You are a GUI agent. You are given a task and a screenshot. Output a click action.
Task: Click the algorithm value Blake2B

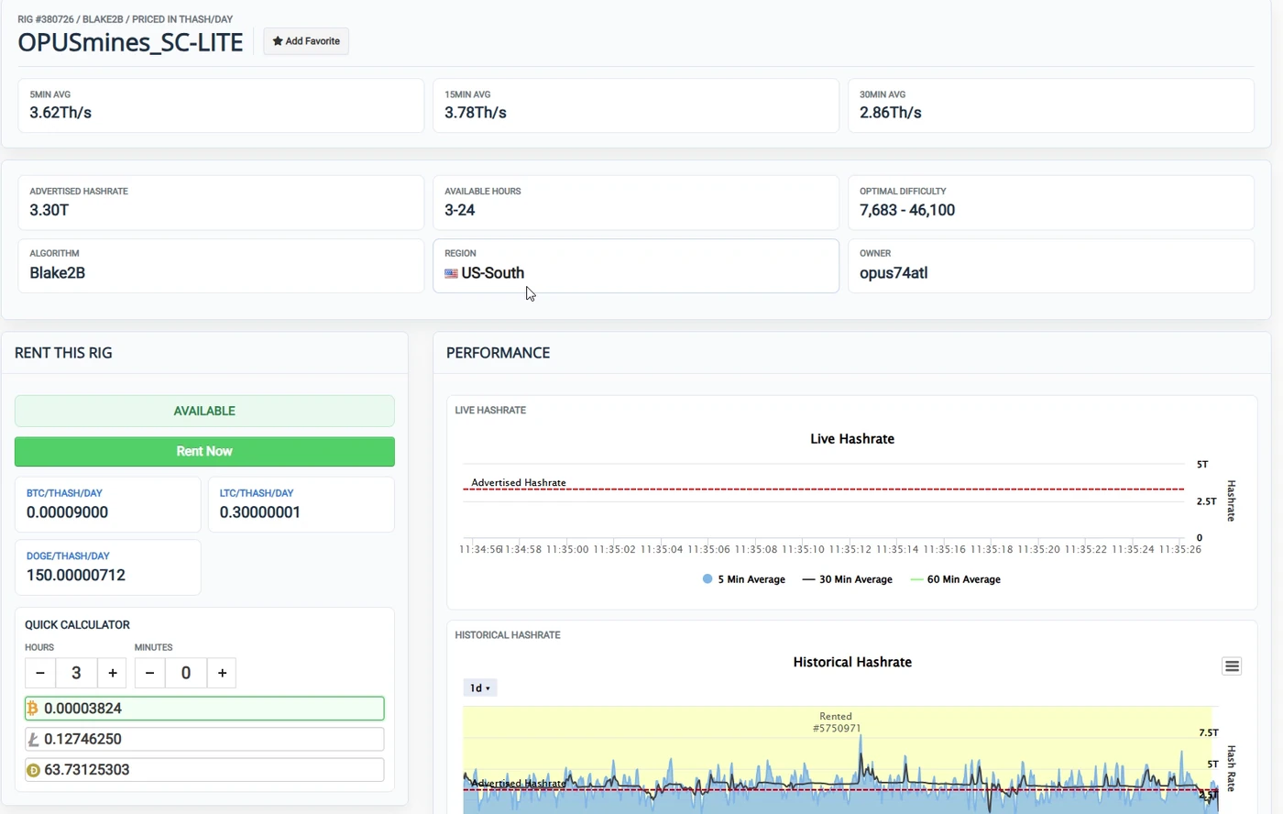(x=57, y=273)
